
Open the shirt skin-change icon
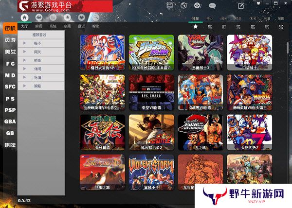coord(258,3)
